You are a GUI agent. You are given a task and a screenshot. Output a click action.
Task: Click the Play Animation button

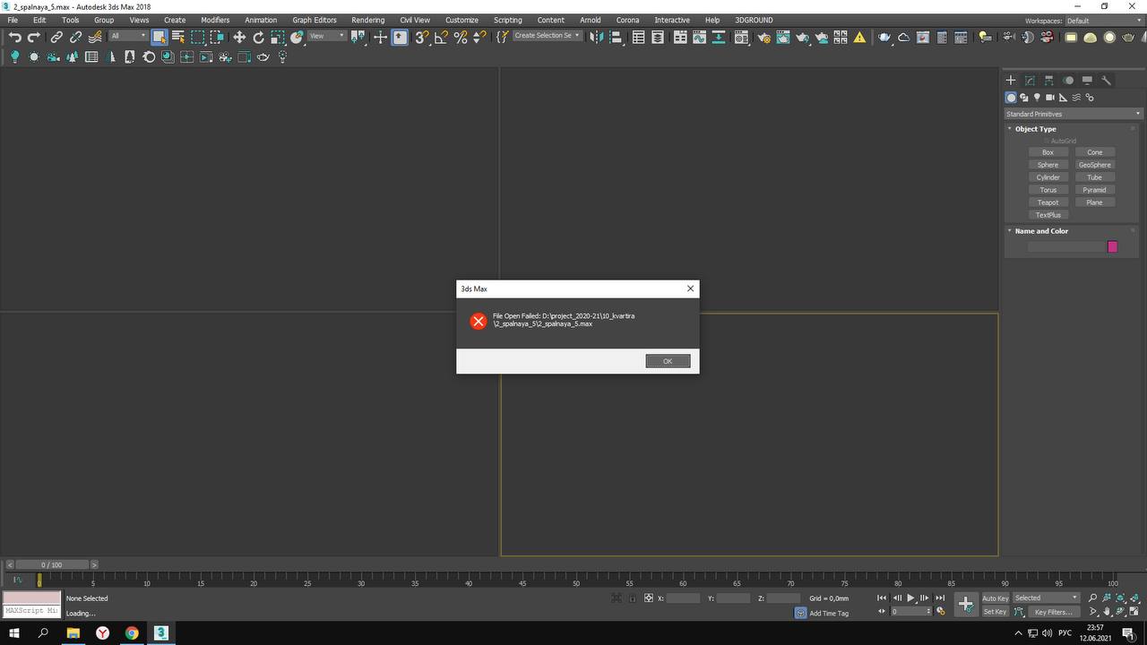point(910,598)
